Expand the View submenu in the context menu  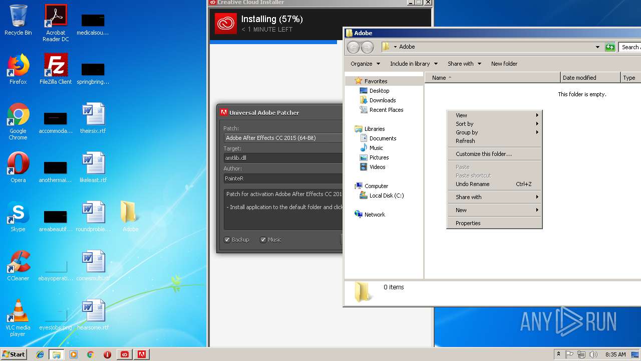pyautogui.click(x=494, y=115)
